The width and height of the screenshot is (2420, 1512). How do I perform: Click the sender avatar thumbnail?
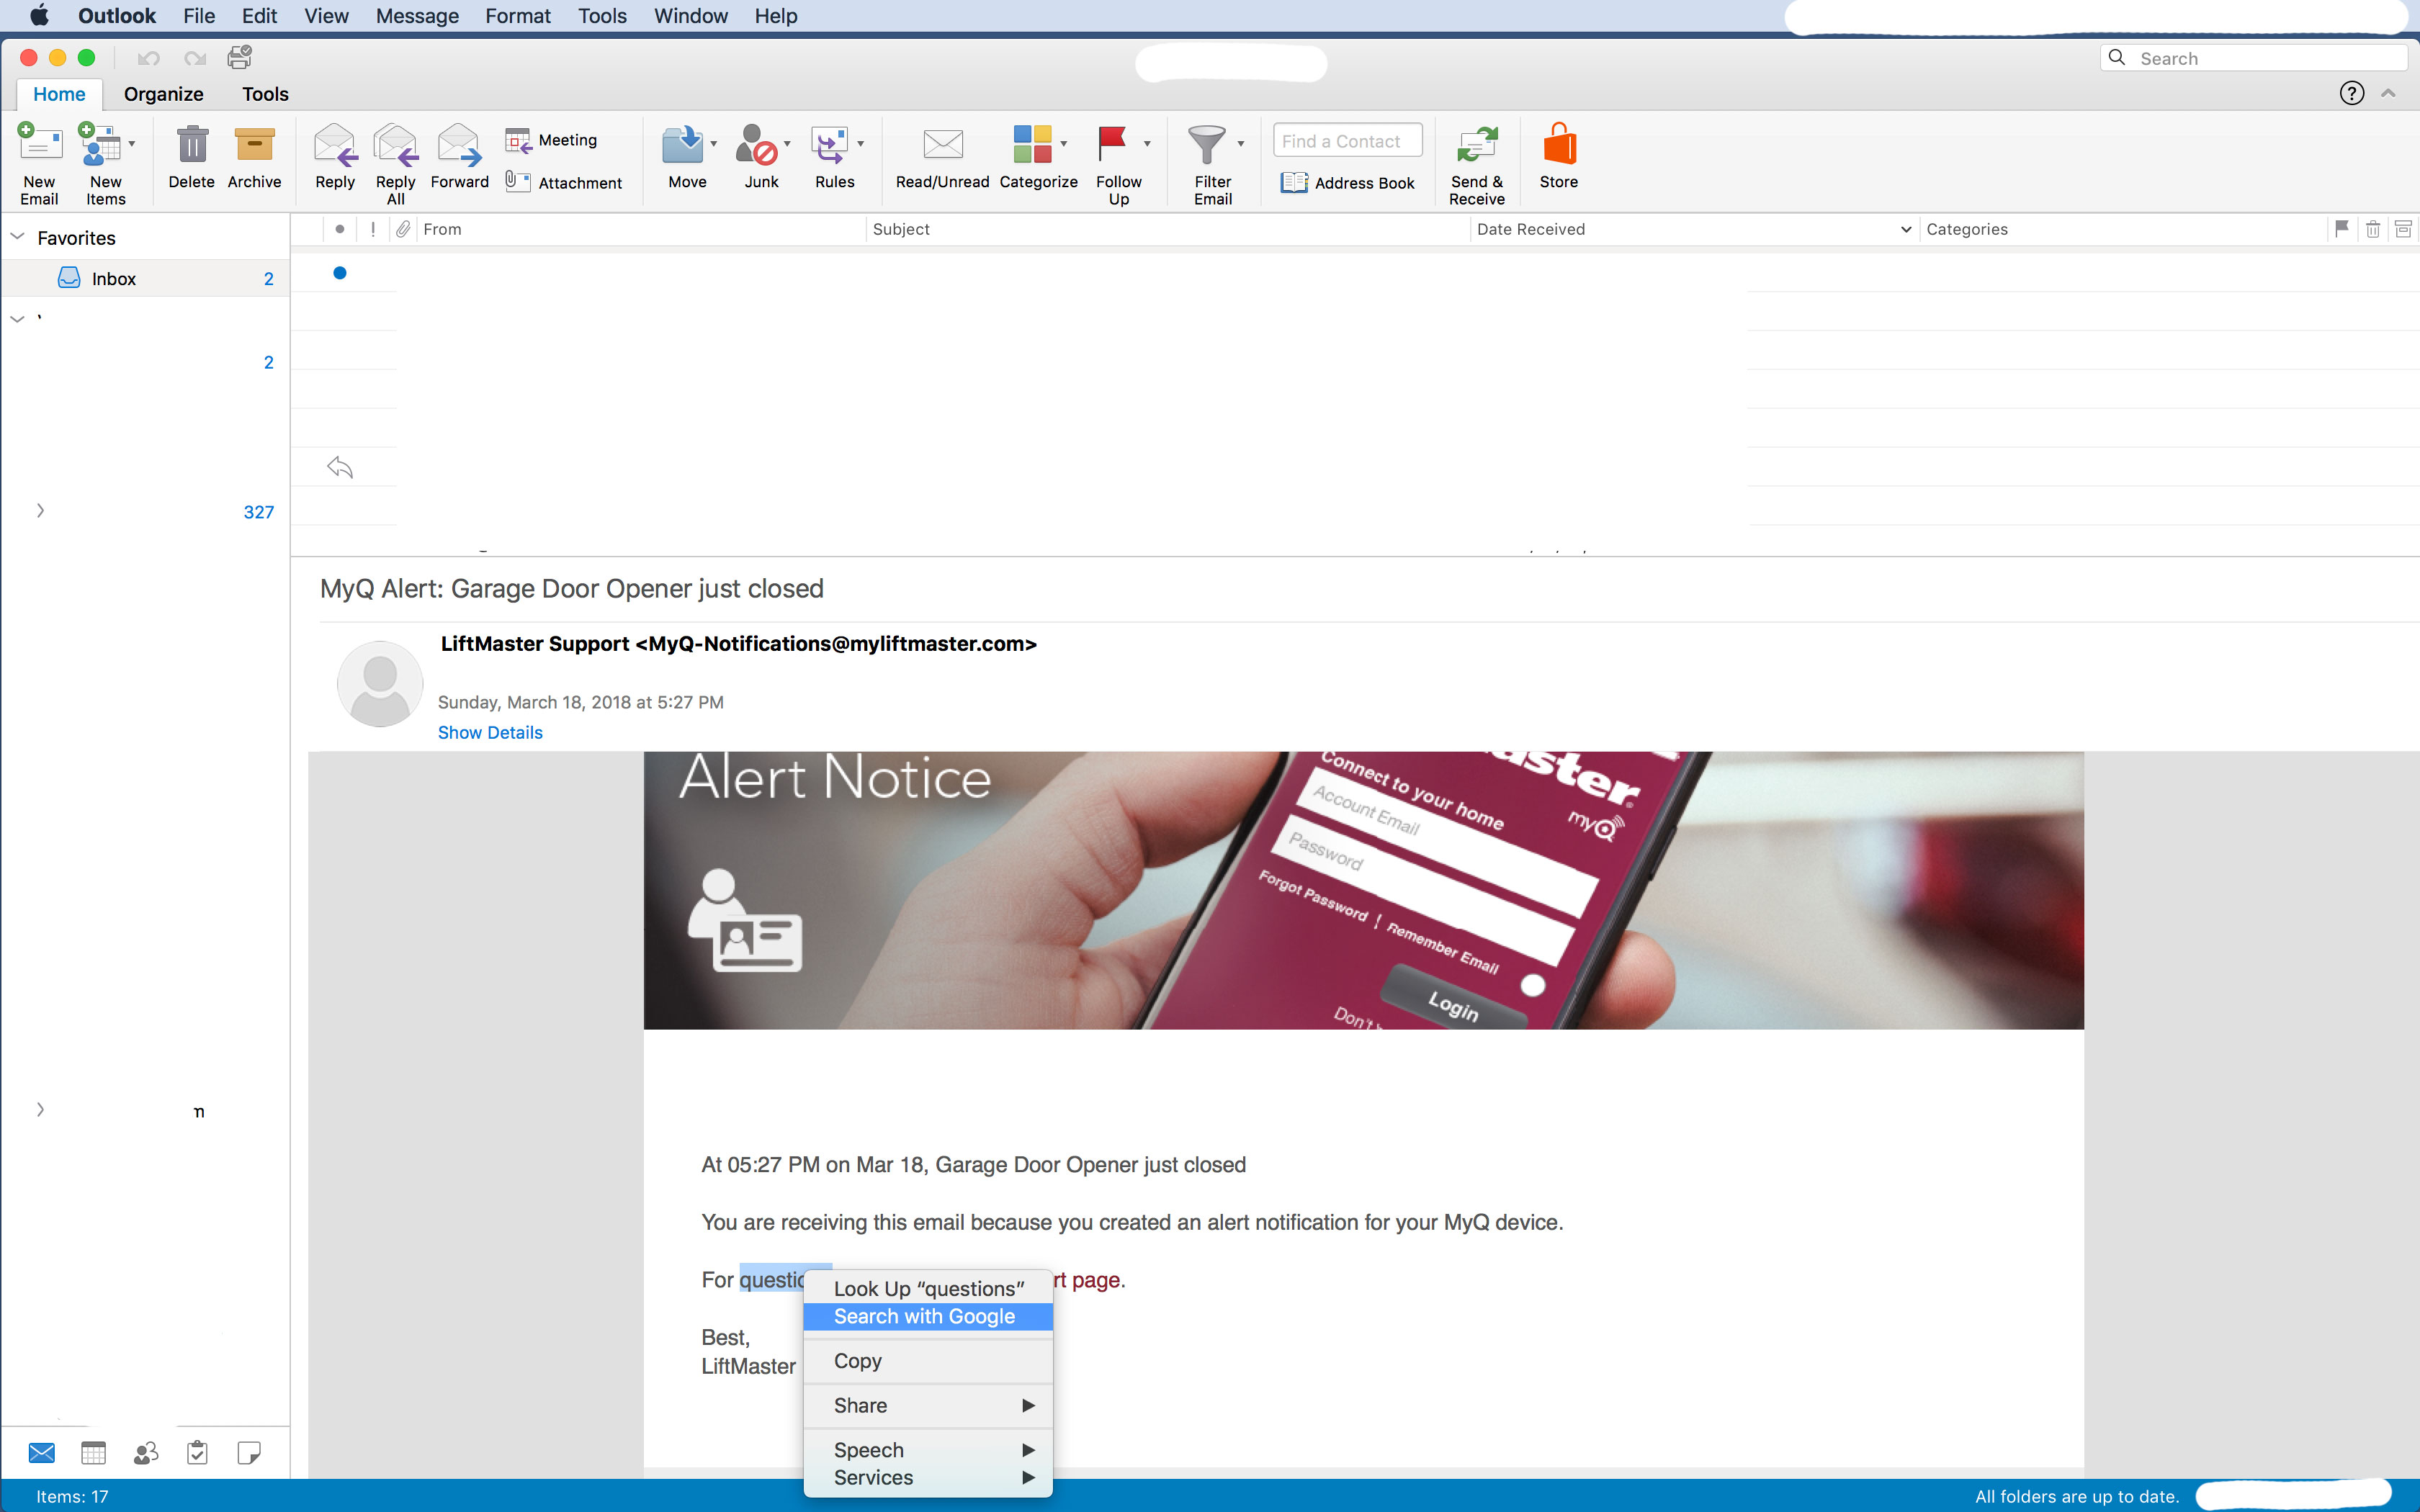pos(380,684)
